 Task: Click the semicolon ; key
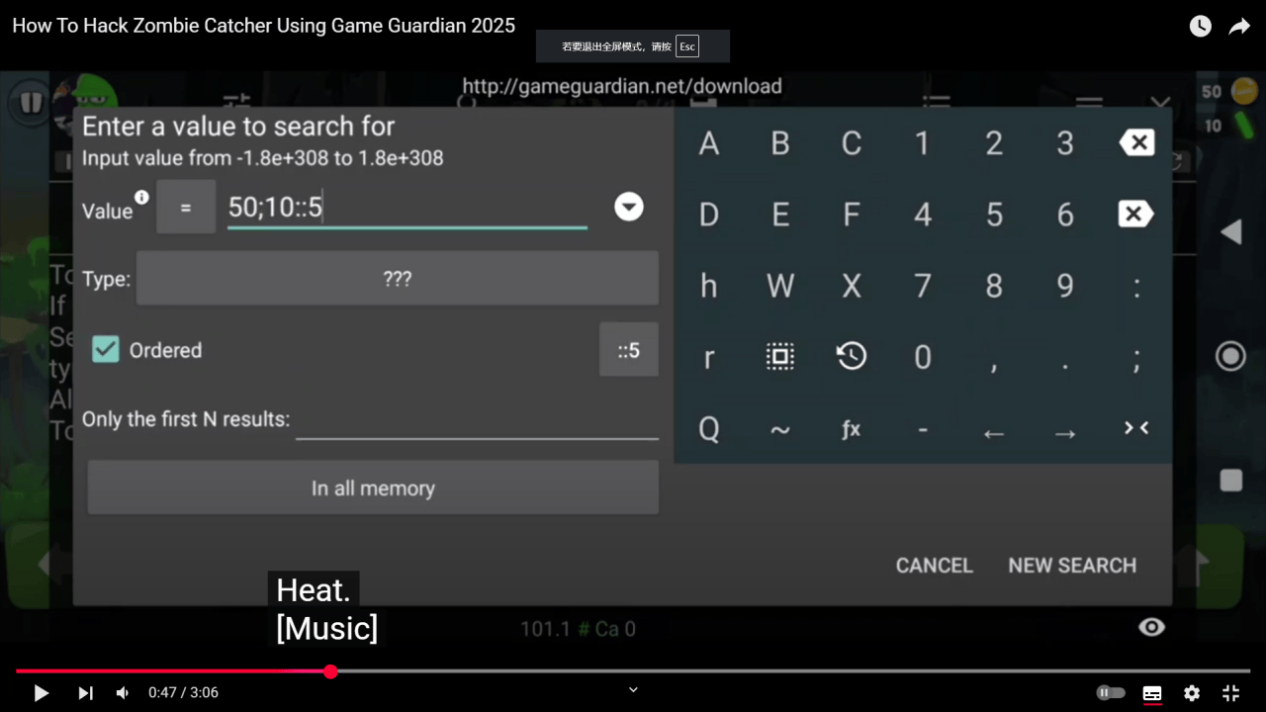pos(1136,359)
